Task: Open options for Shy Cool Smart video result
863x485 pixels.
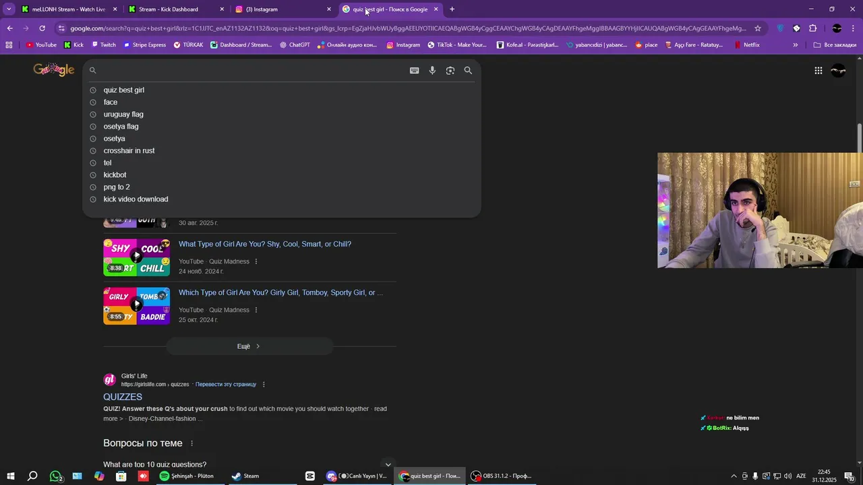Action: point(256,261)
